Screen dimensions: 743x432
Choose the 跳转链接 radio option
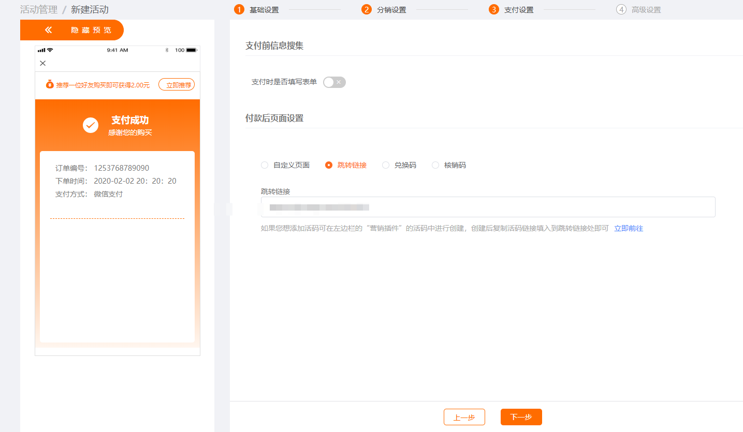click(329, 165)
